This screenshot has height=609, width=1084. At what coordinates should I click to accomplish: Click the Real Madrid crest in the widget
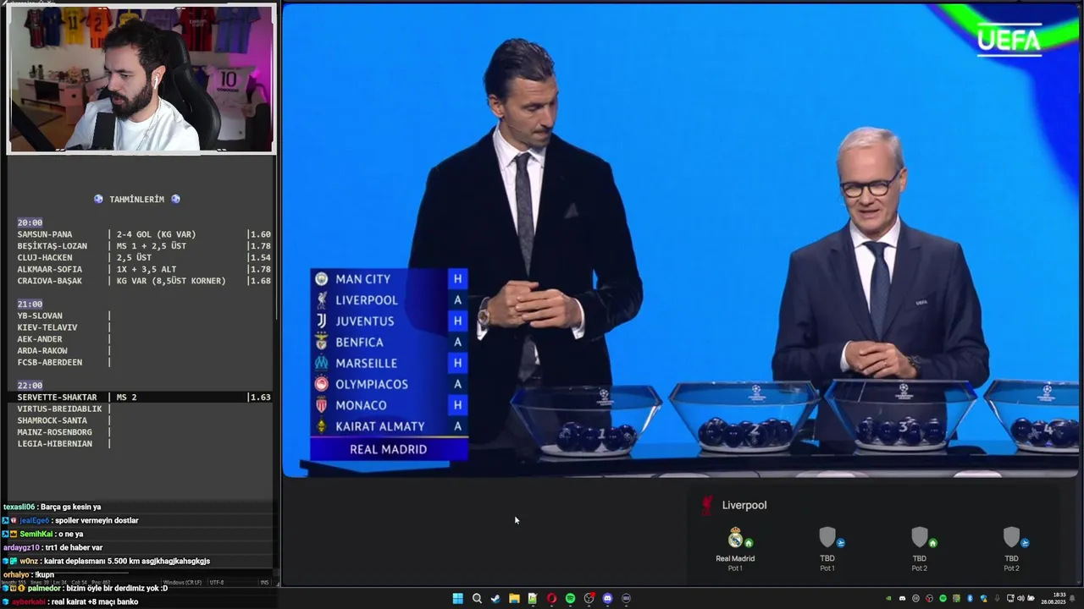click(x=734, y=537)
